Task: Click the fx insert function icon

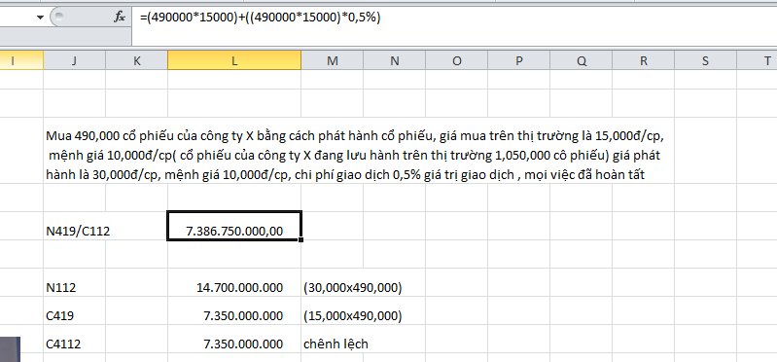Action: pyautogui.click(x=120, y=18)
